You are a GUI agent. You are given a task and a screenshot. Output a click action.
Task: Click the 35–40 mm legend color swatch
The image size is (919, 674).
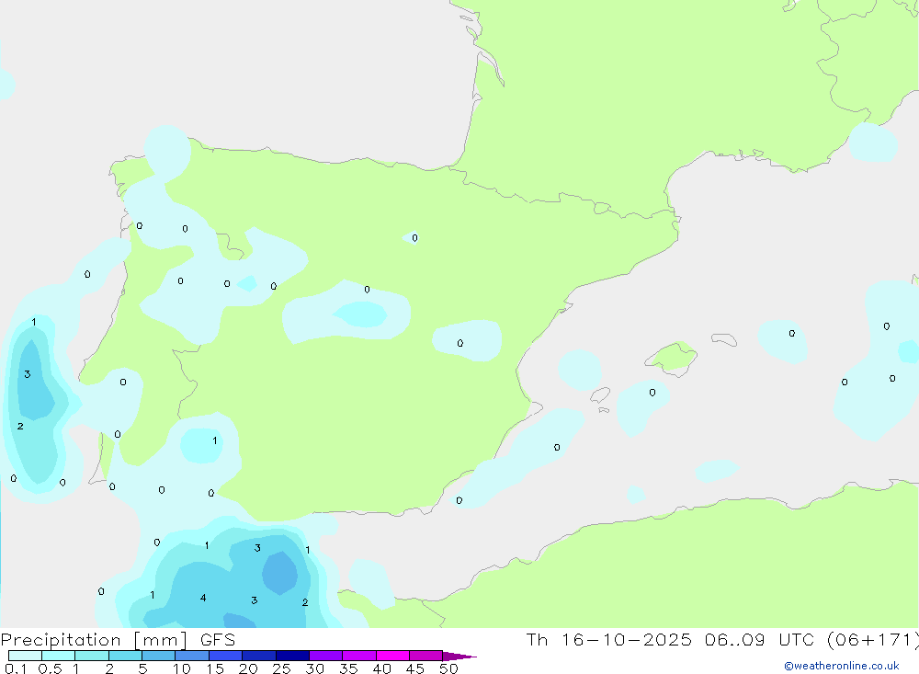click(x=359, y=656)
